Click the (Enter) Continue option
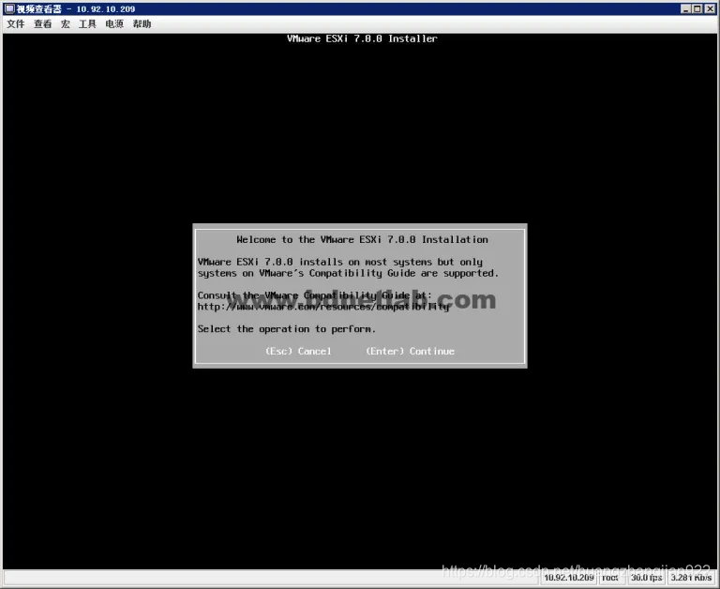Image resolution: width=720 pixels, height=589 pixels. 410,351
